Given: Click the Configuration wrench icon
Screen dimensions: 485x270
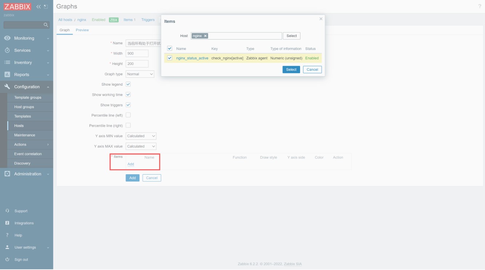Looking at the screenshot, I should 7,87.
